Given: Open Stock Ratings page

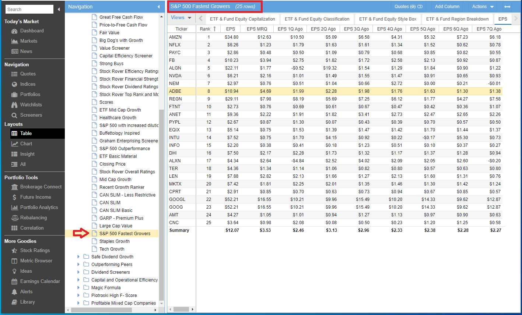Looking at the screenshot, I should (31, 251).
